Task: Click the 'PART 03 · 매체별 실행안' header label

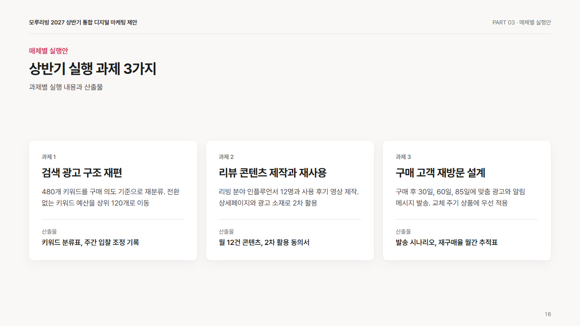Action: click(x=522, y=22)
